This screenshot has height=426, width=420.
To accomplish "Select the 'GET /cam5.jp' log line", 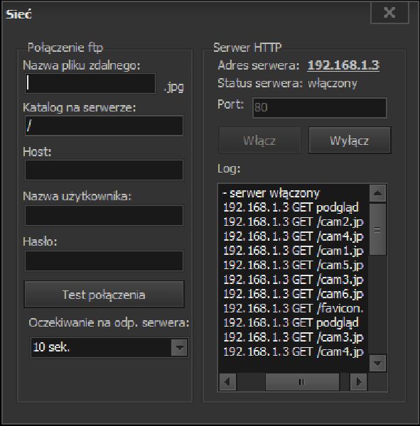I will point(294,265).
